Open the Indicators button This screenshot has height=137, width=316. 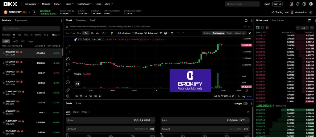pyautogui.click(x=124, y=33)
